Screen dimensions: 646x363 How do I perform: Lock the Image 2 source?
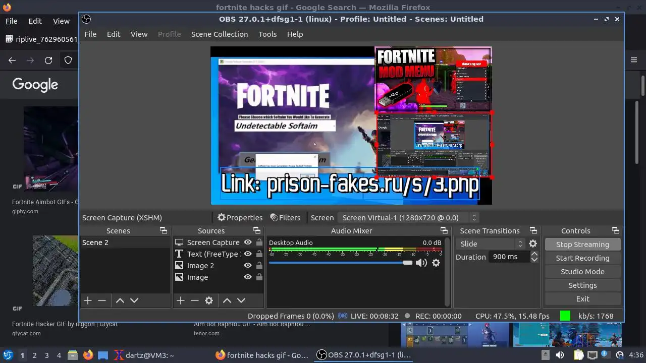point(259,266)
